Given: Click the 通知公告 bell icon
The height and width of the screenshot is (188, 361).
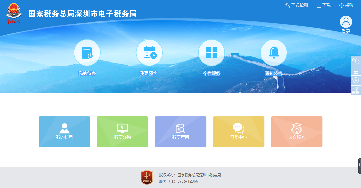Looking at the screenshot, I should point(274,52).
